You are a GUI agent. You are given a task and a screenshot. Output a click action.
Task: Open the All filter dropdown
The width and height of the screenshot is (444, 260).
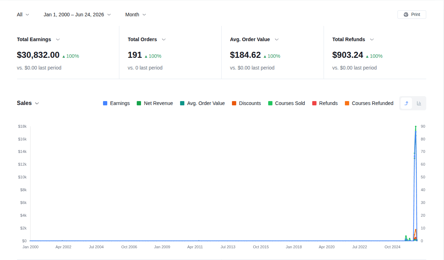tap(23, 15)
